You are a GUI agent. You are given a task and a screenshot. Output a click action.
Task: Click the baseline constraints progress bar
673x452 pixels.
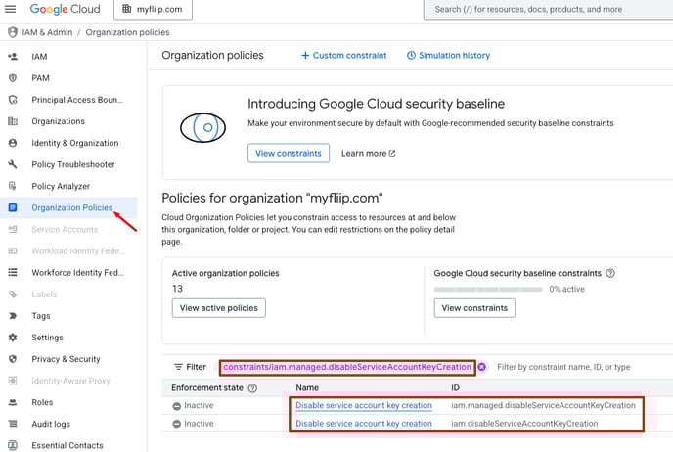tap(488, 290)
